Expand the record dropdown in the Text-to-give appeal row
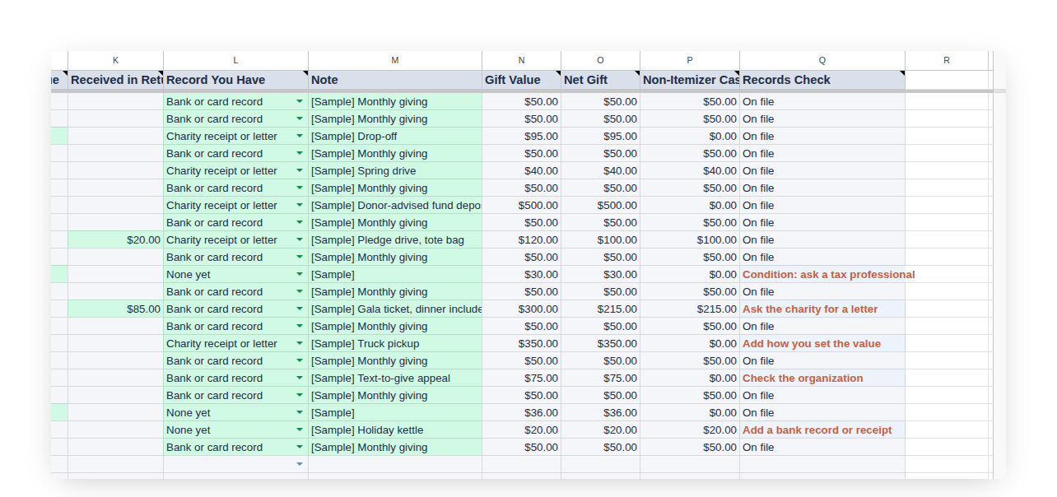 300,379
